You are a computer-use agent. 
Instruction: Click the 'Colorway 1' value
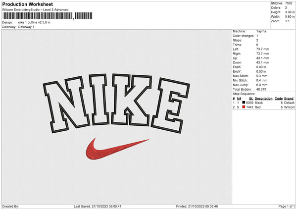pyautogui.click(x=26, y=27)
